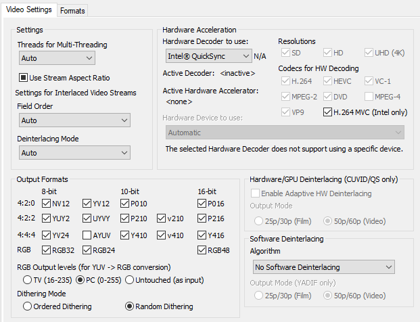This screenshot has width=420, height=322.
Task: Uncheck the P010 10-bit format
Action: click(x=125, y=203)
